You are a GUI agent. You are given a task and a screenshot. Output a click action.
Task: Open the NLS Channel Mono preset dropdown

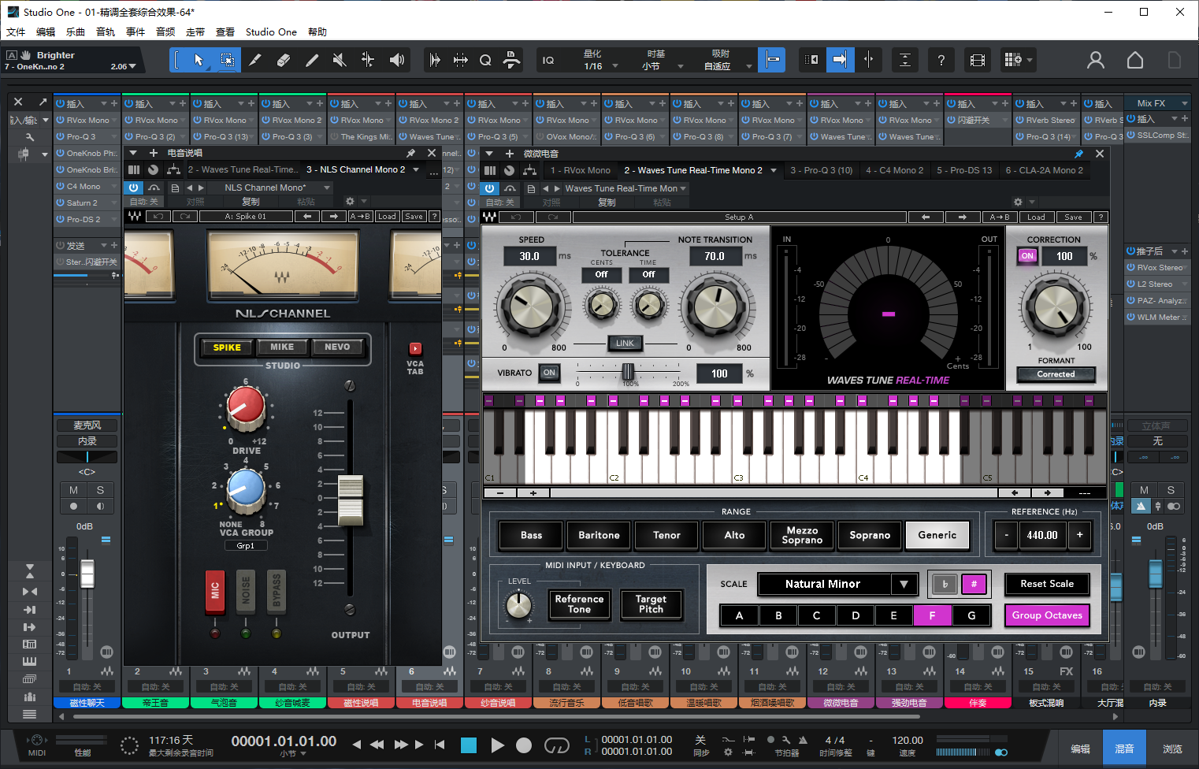pyautogui.click(x=274, y=188)
